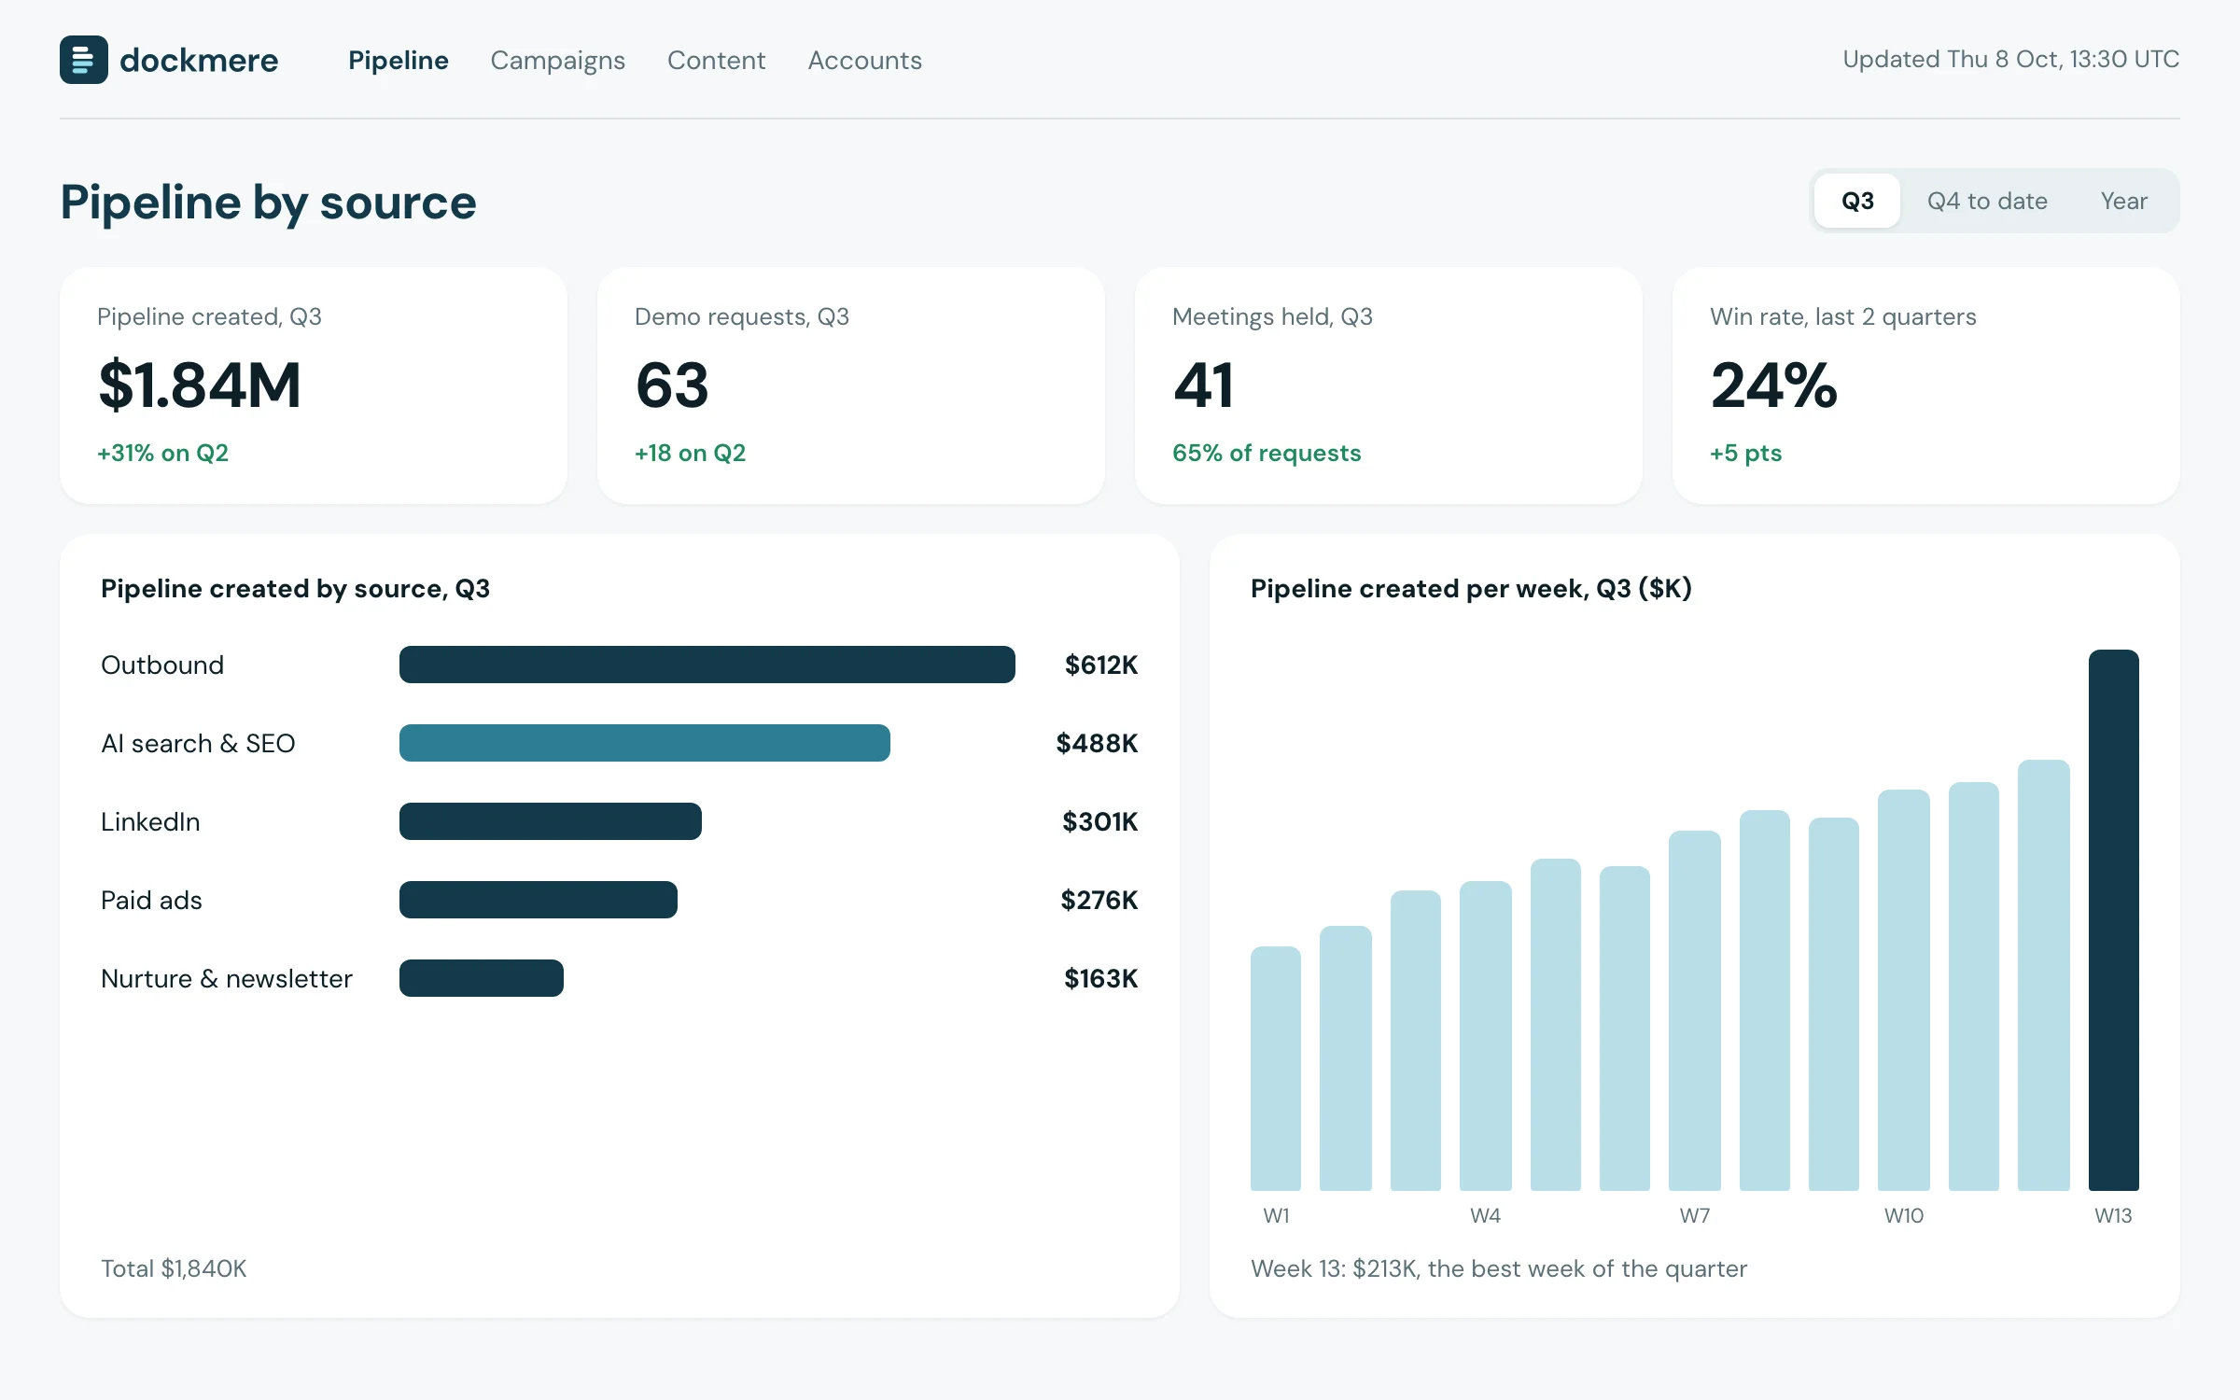Image resolution: width=2240 pixels, height=1400 pixels.
Task: Click the dockmere brand name
Action: tap(199, 61)
